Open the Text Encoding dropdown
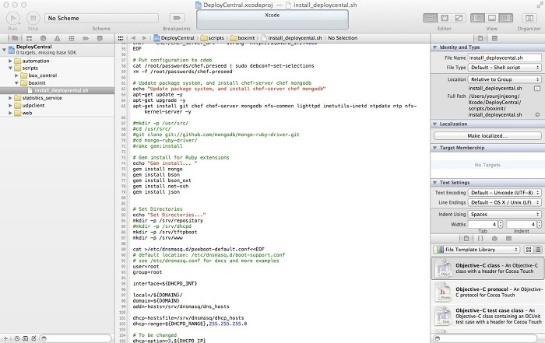The width and height of the screenshot is (545, 343). tap(505, 192)
